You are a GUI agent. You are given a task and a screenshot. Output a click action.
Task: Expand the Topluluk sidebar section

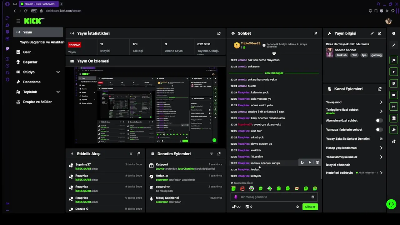click(x=58, y=92)
